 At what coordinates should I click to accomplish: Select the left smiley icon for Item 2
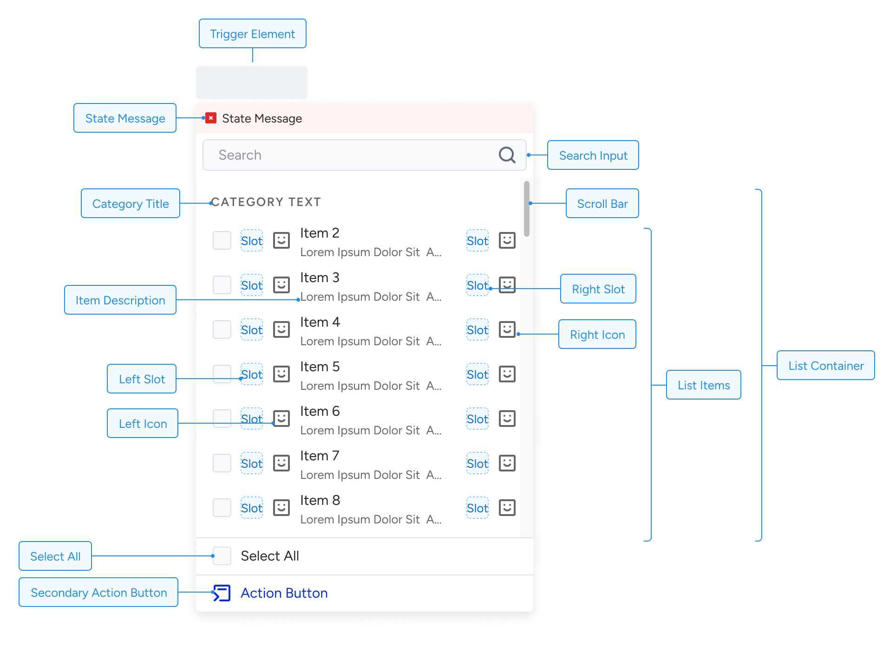(281, 240)
